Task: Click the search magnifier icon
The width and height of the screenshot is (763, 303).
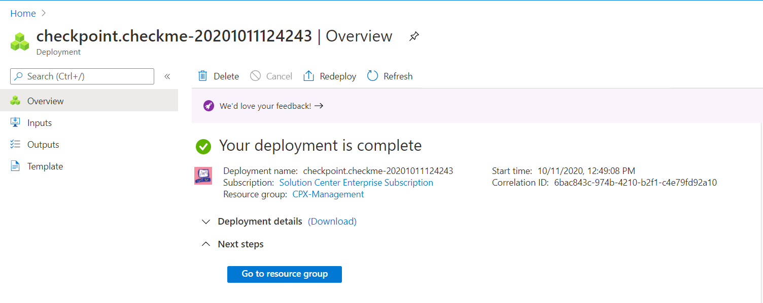Action: [x=19, y=76]
